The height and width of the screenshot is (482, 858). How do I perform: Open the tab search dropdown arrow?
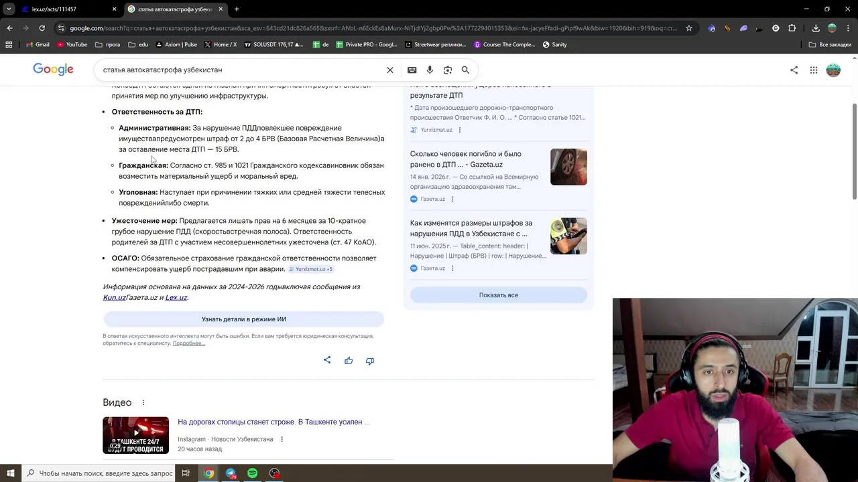coord(9,9)
